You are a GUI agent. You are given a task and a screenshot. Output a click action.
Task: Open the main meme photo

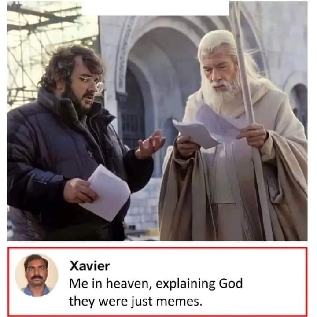[x=157, y=122]
